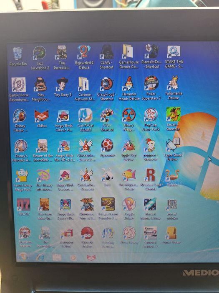Click r3dfox pinned taskbar icon
This screenshot has width=219, height=293.
[x=91, y=257]
